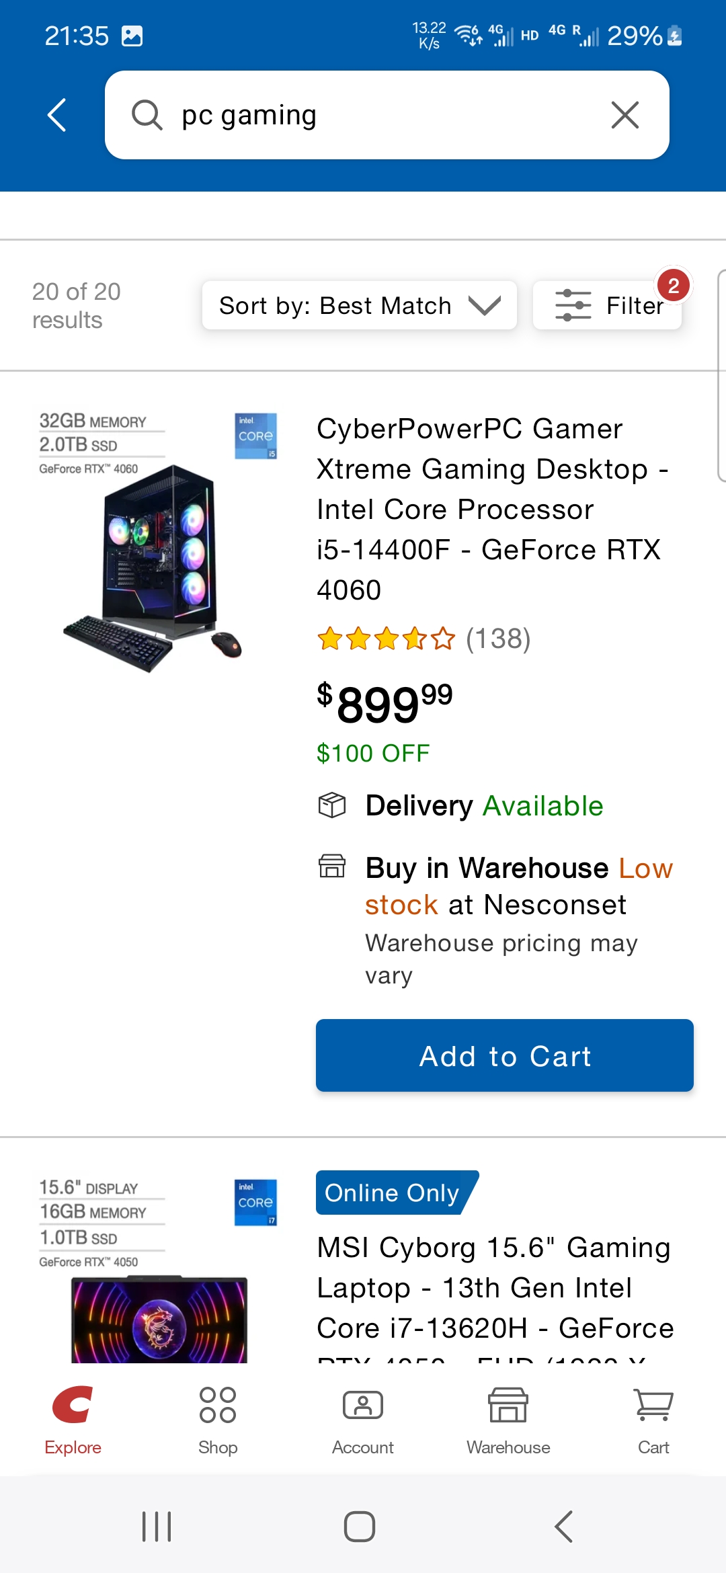Tap the magnifying glass search icon
726x1573 pixels.
click(x=147, y=115)
